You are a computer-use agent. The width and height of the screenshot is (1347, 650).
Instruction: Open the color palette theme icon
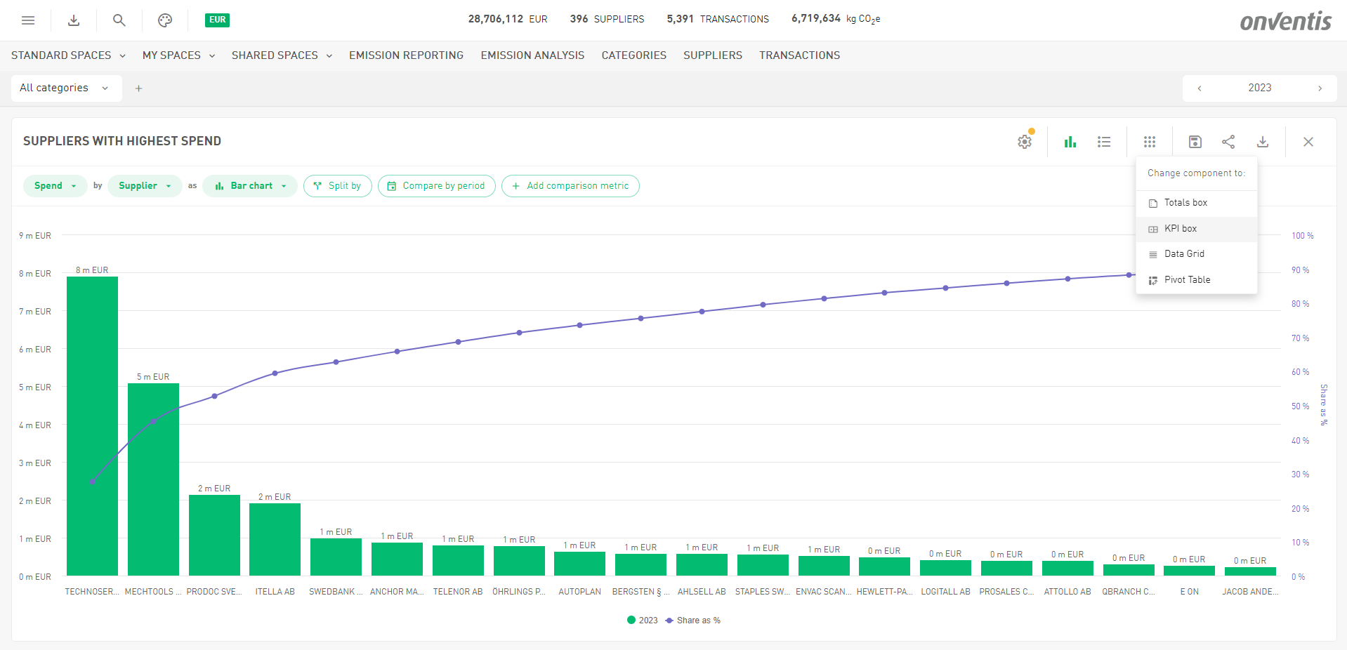165,20
